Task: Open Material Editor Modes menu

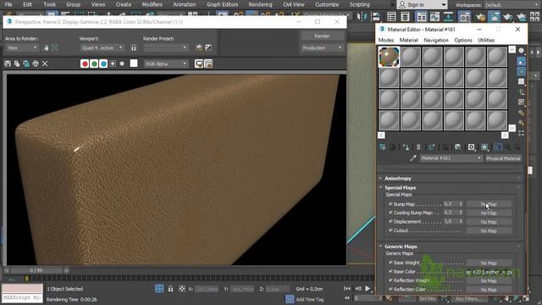Action: (x=386, y=40)
